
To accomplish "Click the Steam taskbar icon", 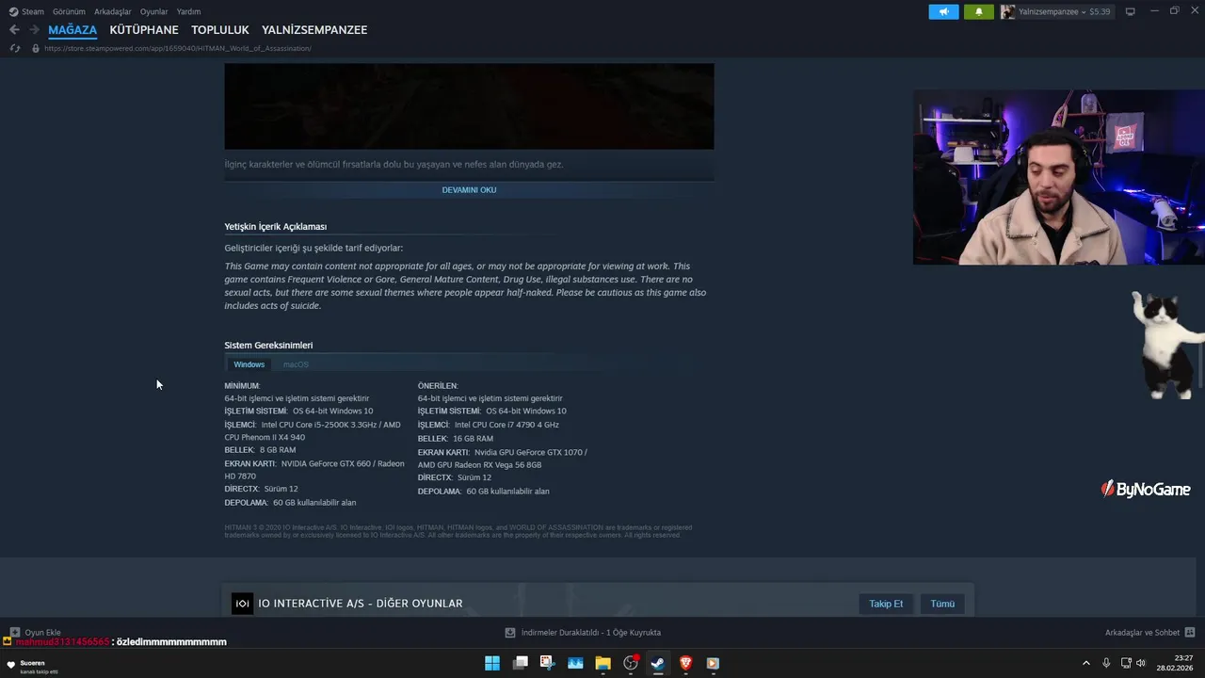I will tap(658, 663).
